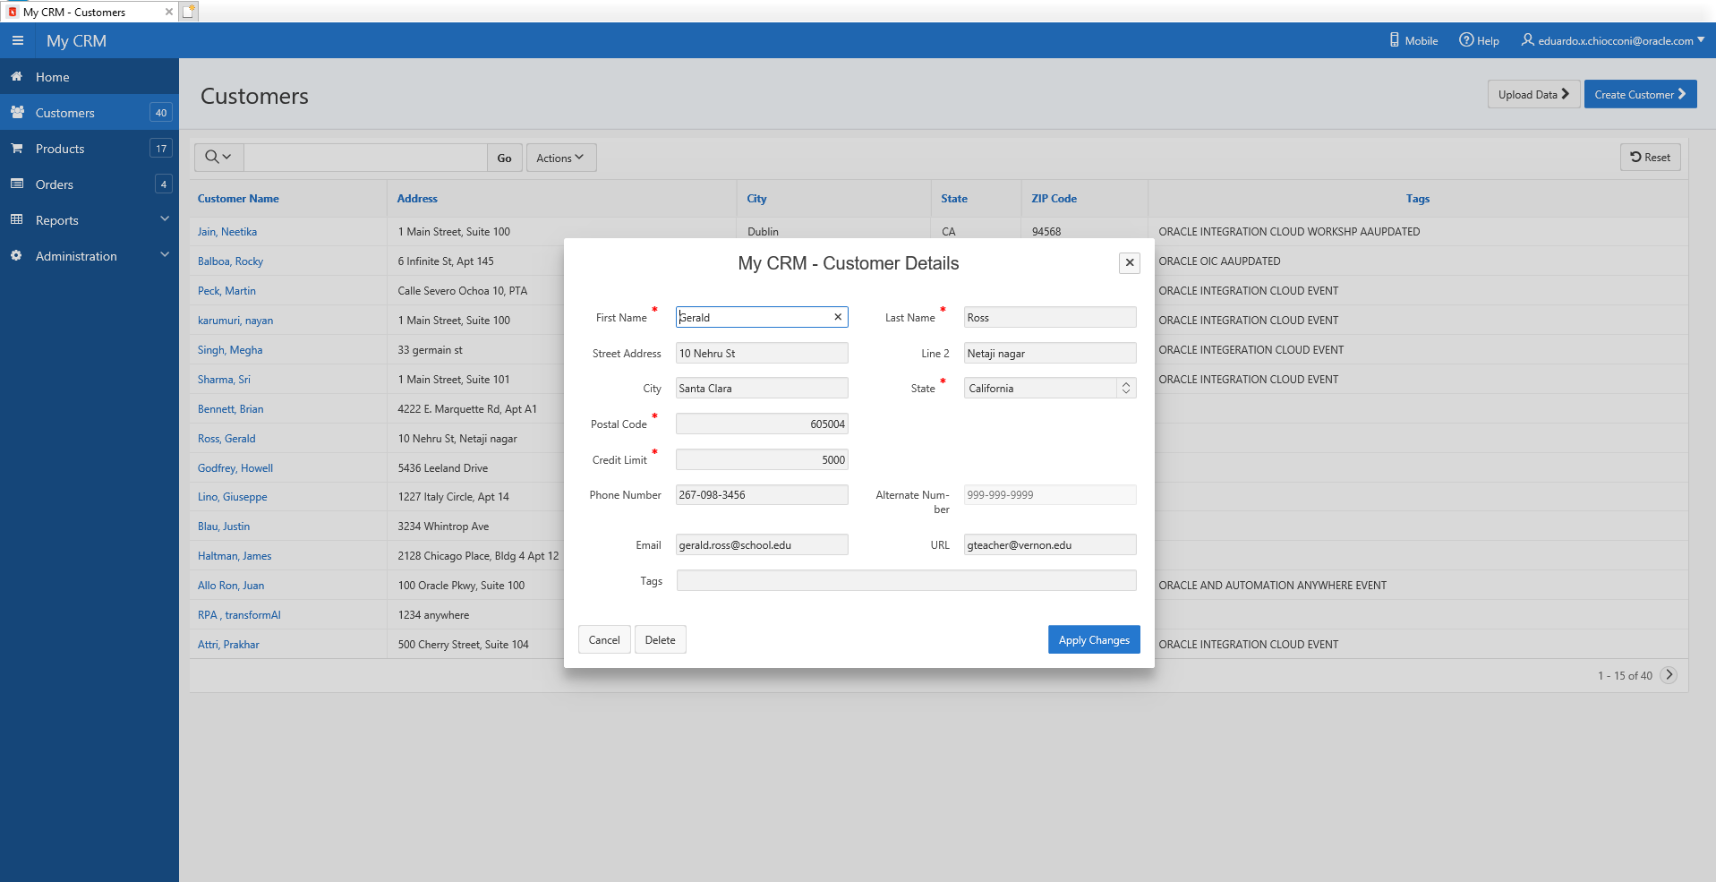Image resolution: width=1716 pixels, height=882 pixels.
Task: Open the Mobile view icon
Action: click(x=1394, y=40)
